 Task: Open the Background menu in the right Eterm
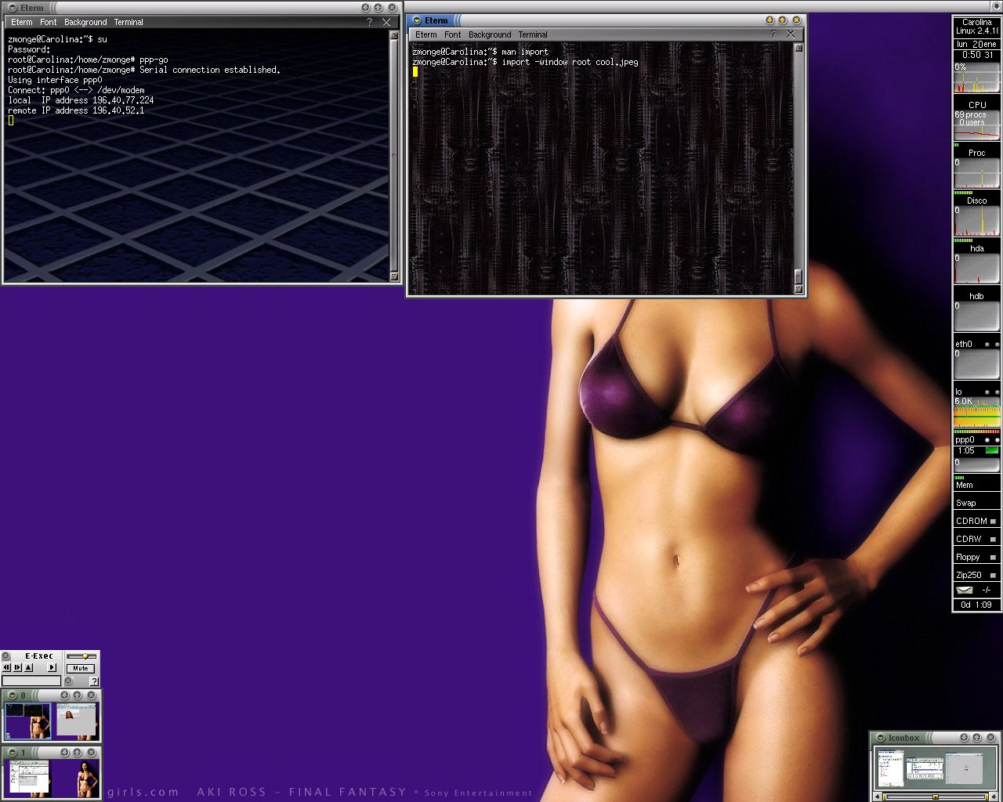pyautogui.click(x=490, y=34)
